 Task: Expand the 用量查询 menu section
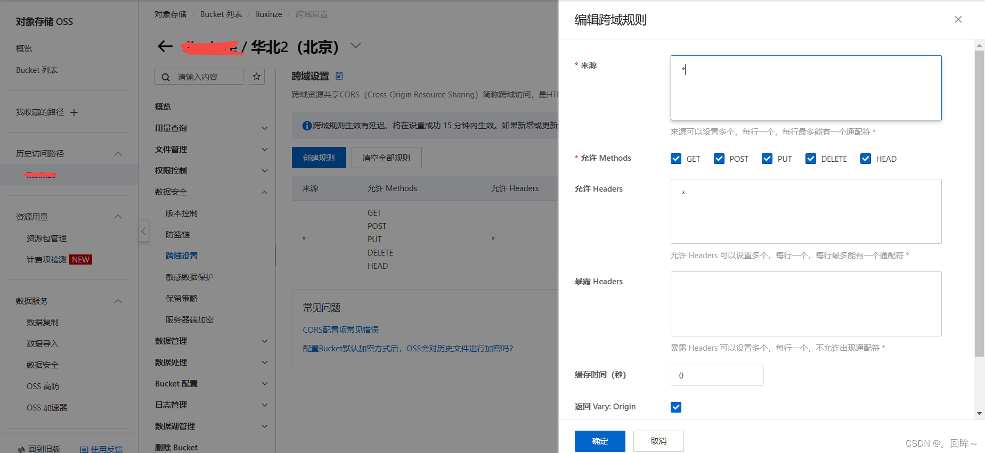click(264, 128)
